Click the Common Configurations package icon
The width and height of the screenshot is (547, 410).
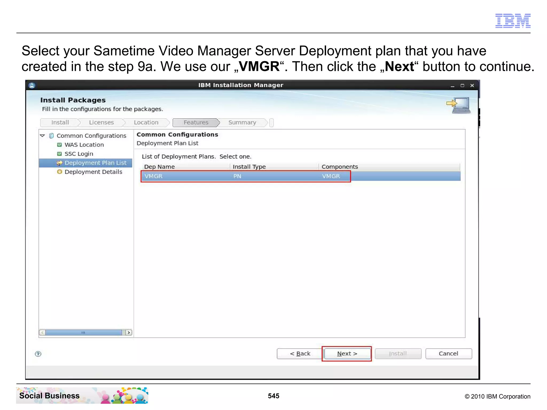(52, 136)
